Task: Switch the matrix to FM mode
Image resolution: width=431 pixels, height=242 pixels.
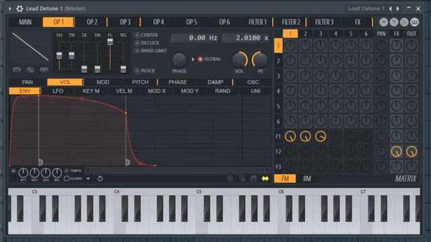Action: tap(285, 179)
